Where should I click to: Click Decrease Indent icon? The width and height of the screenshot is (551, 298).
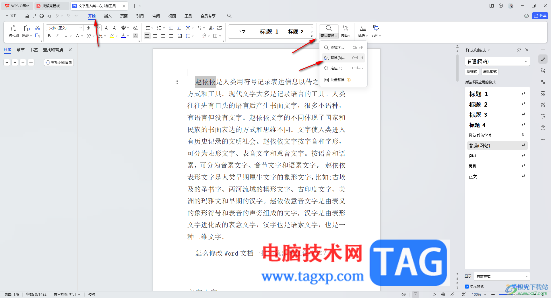[171, 28]
